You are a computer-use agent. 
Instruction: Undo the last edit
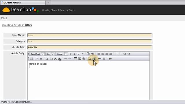tap(66, 59)
